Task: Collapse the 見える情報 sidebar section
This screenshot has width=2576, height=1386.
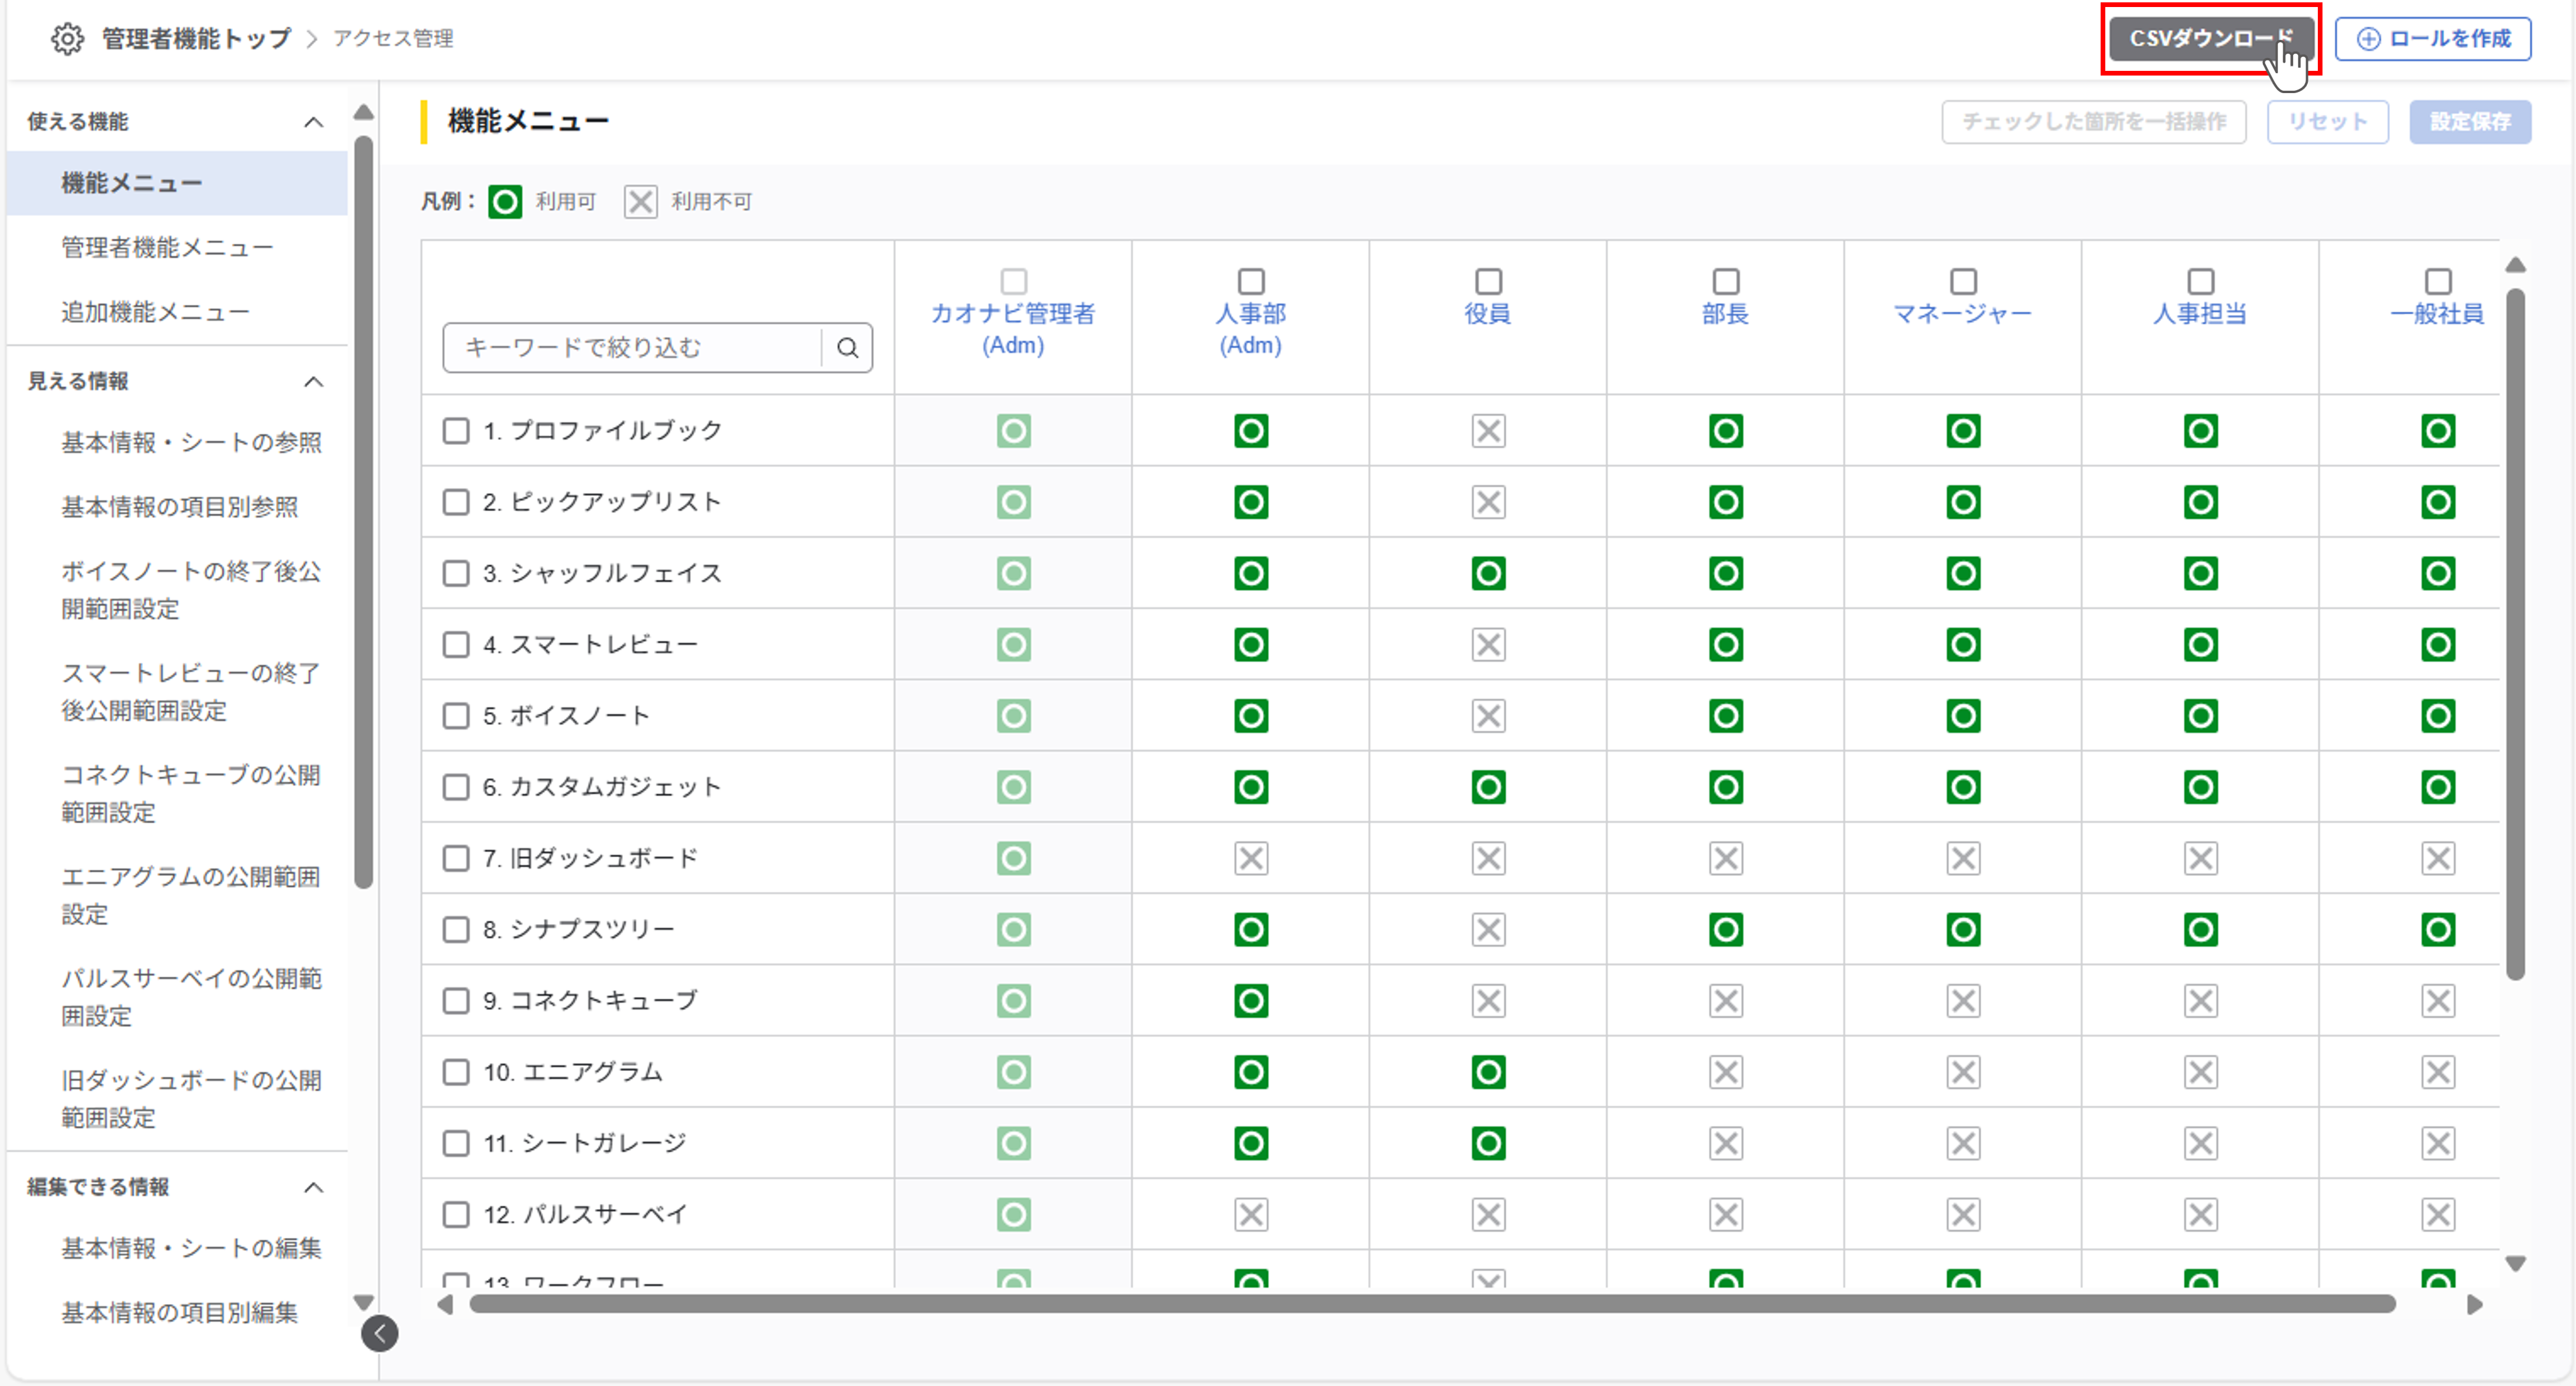Action: tap(313, 382)
